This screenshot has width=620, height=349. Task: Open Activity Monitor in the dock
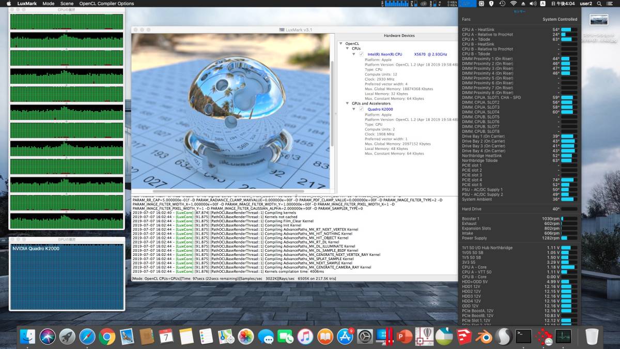(563, 337)
